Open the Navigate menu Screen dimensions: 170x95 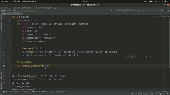(17, 8)
